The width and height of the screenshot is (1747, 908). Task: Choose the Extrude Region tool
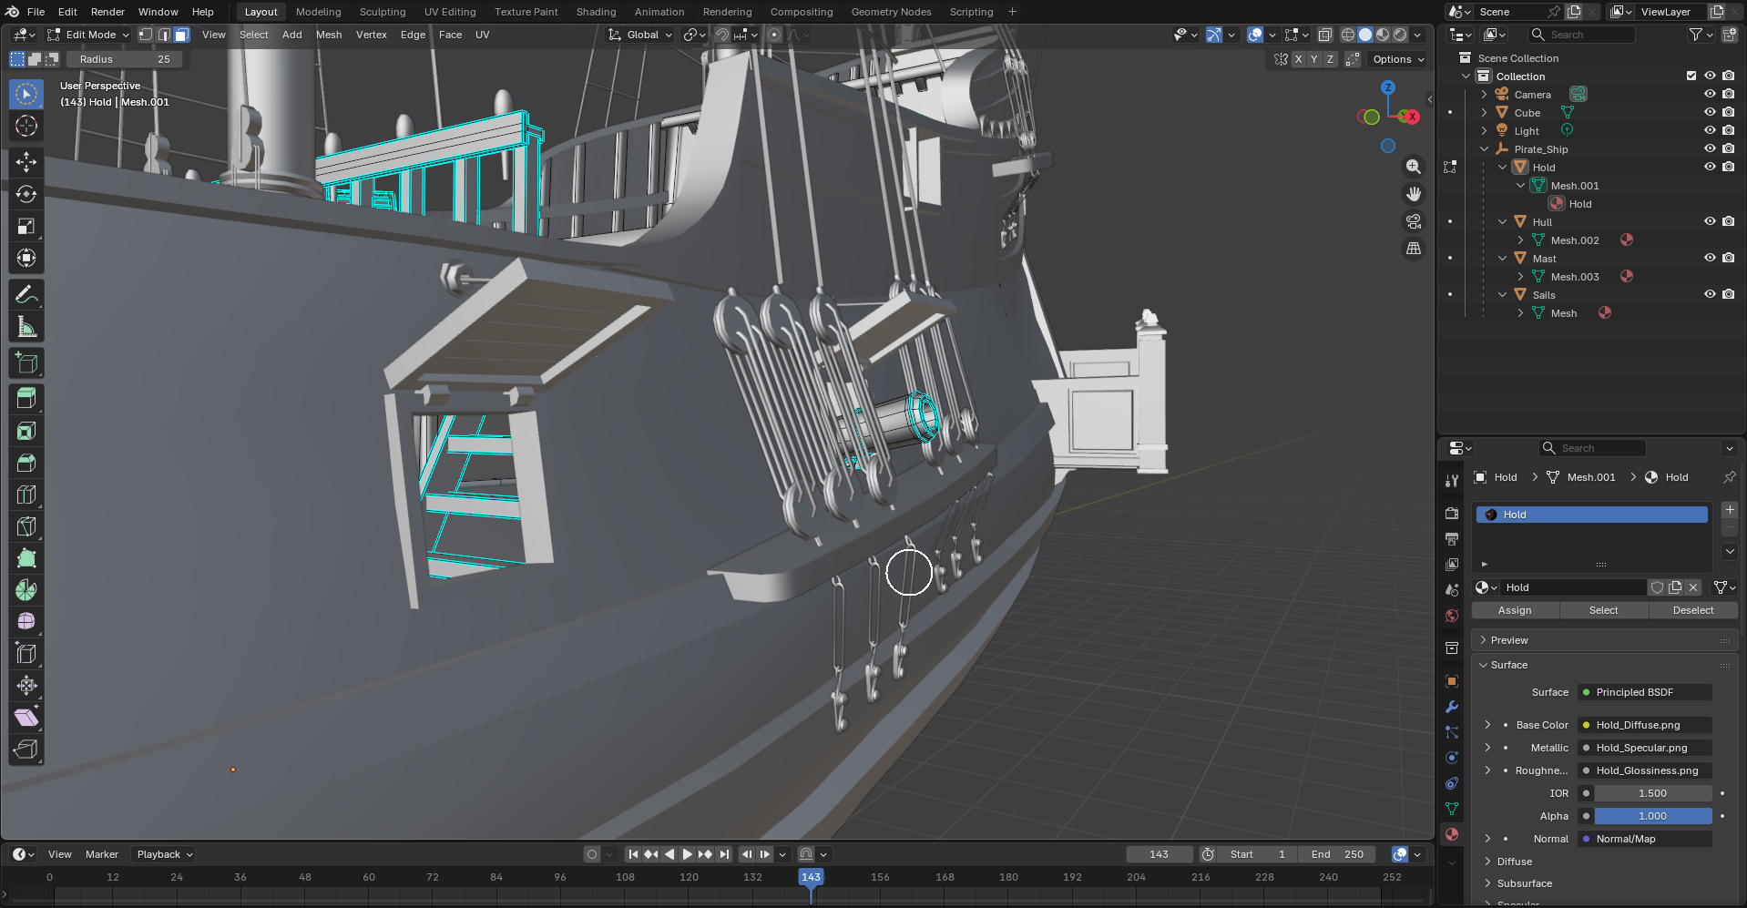click(26, 398)
